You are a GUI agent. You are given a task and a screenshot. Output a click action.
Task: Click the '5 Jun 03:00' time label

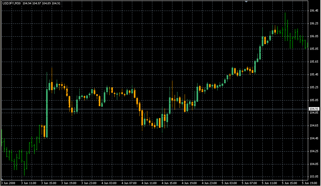pos(229,183)
